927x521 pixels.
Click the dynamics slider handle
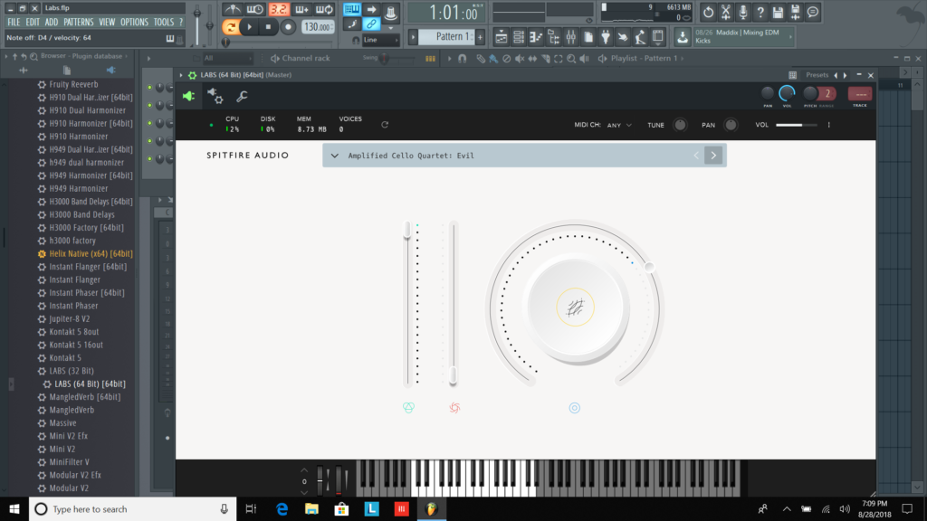[453, 375]
